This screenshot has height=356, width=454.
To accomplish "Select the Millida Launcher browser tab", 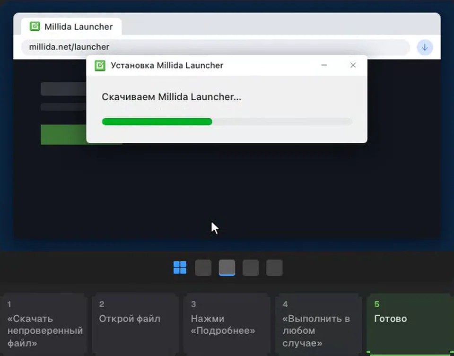I will [x=71, y=26].
